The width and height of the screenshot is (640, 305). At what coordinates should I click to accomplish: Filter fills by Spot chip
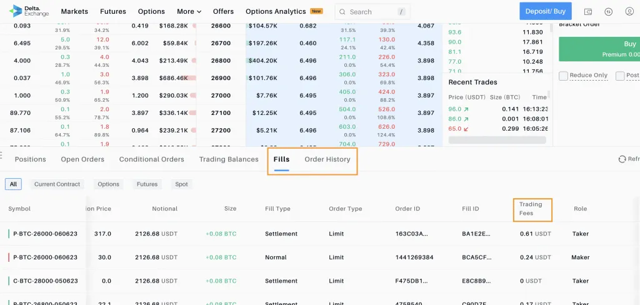tap(182, 184)
